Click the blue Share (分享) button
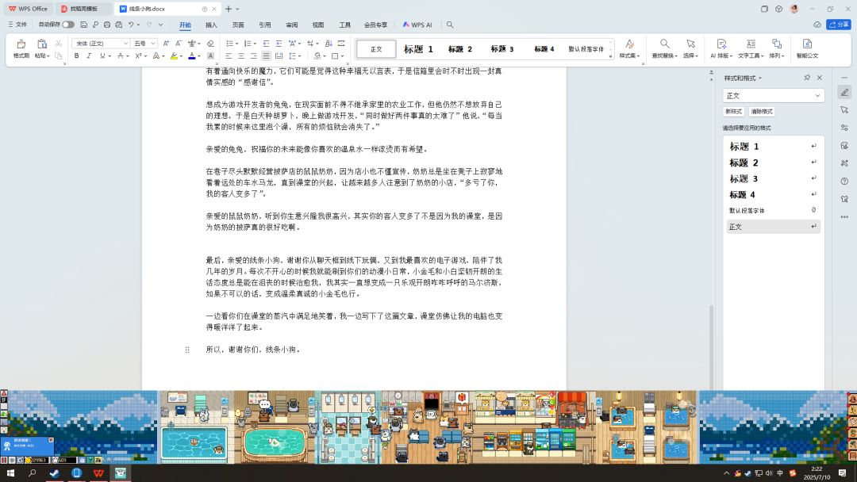Screen dimensions: 857x482 (x=838, y=25)
